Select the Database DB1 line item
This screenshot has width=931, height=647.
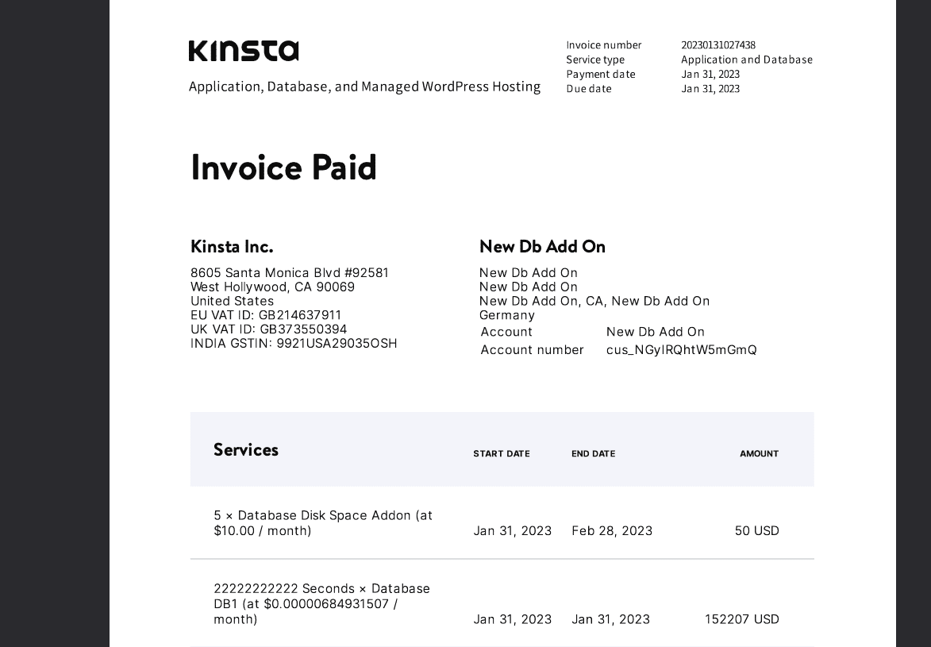321,603
